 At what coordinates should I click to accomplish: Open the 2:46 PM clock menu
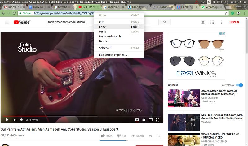point(236,2)
